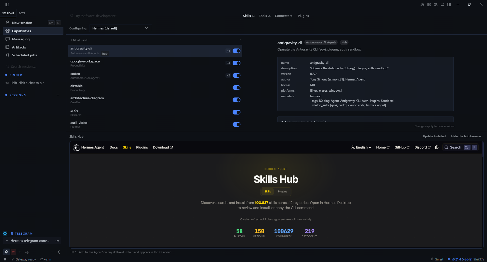487x262 pixels.
Task: Open skills list options kebab menu
Action: [x=240, y=40]
